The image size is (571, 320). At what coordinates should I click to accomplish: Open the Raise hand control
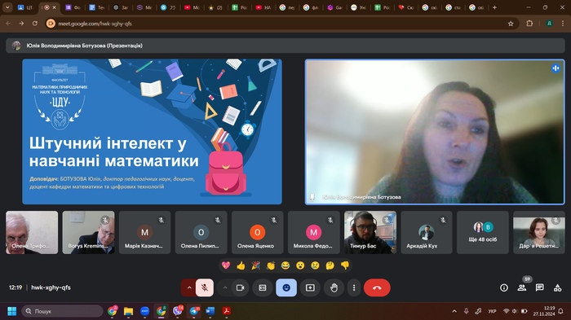click(334, 287)
